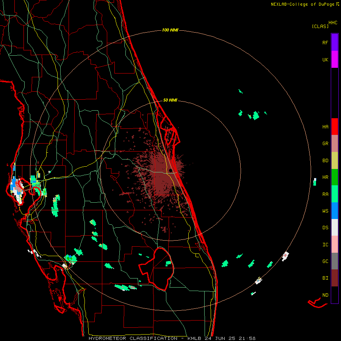
Task: Click the UK magenta legend swatch
Action: pos(335,59)
